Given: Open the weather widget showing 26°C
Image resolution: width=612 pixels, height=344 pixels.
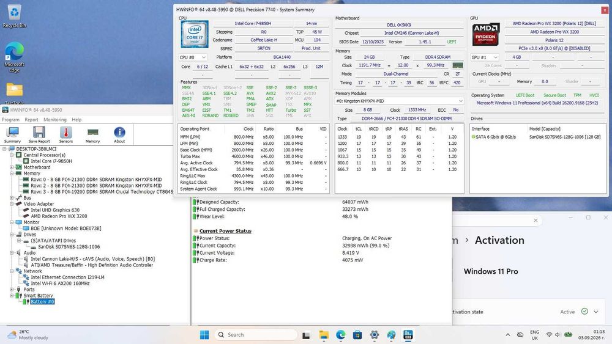Looking at the screenshot, I should click(x=28, y=335).
